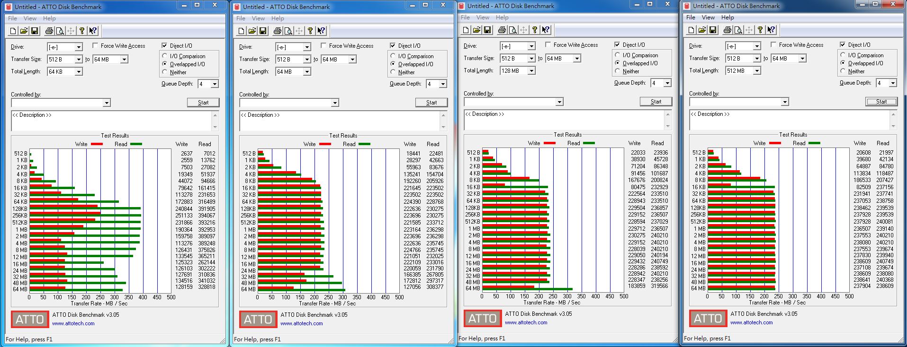Viewport: 907px width, 347px height.
Task: Enable Force Write Access in 64 KB total length window
Action: tap(95, 46)
